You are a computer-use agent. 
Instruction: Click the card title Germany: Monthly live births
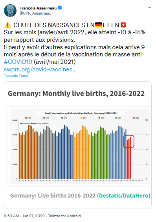tap(76, 93)
